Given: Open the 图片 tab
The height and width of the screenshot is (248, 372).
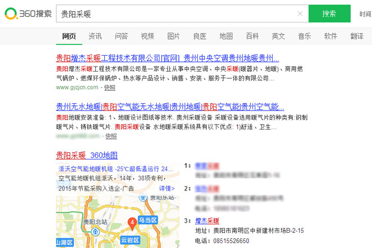Looking at the screenshot, I should [174, 36].
